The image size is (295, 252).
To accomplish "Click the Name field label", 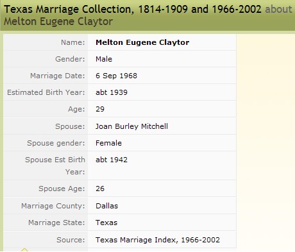I will (x=73, y=42).
